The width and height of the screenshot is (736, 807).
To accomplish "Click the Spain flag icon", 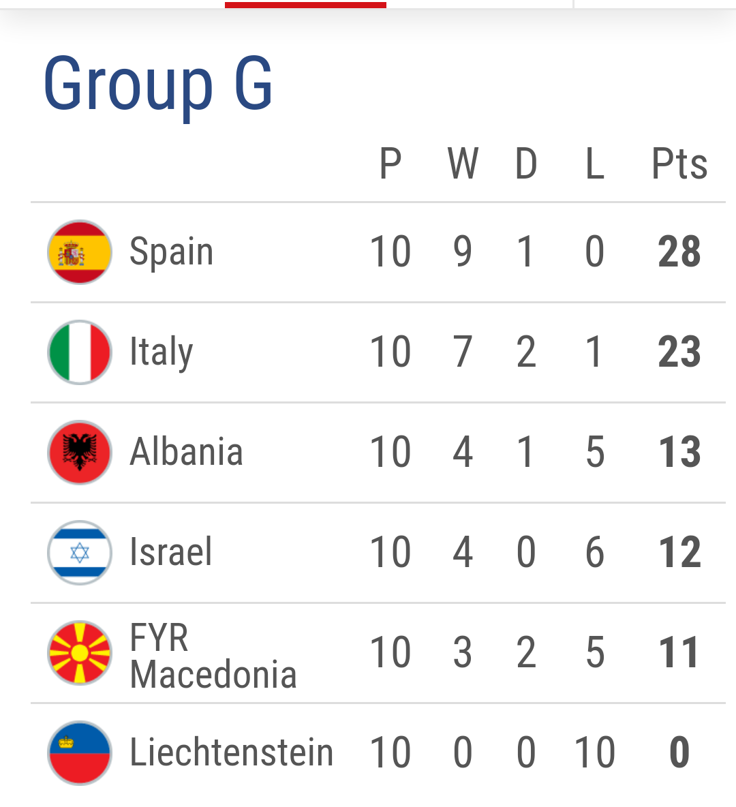I will coord(80,252).
